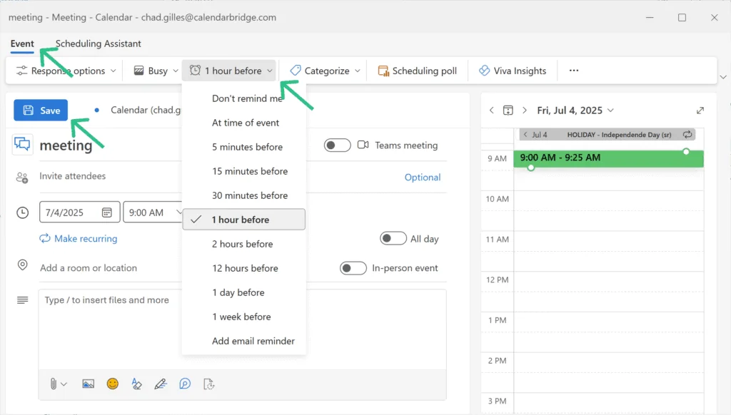The height and width of the screenshot is (415, 731).
Task: Select Don't remind me option
Action: point(244,98)
